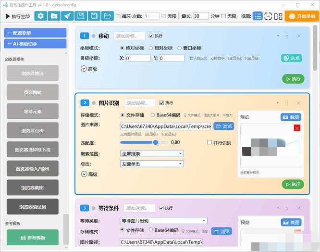320x252 pixels.
Task: Choose 浏览器管理 action
Action: click(33, 73)
